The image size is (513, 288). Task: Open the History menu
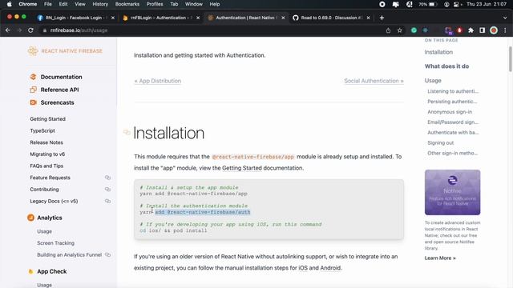[x=100, y=4]
